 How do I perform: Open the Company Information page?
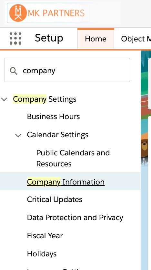[66, 182]
